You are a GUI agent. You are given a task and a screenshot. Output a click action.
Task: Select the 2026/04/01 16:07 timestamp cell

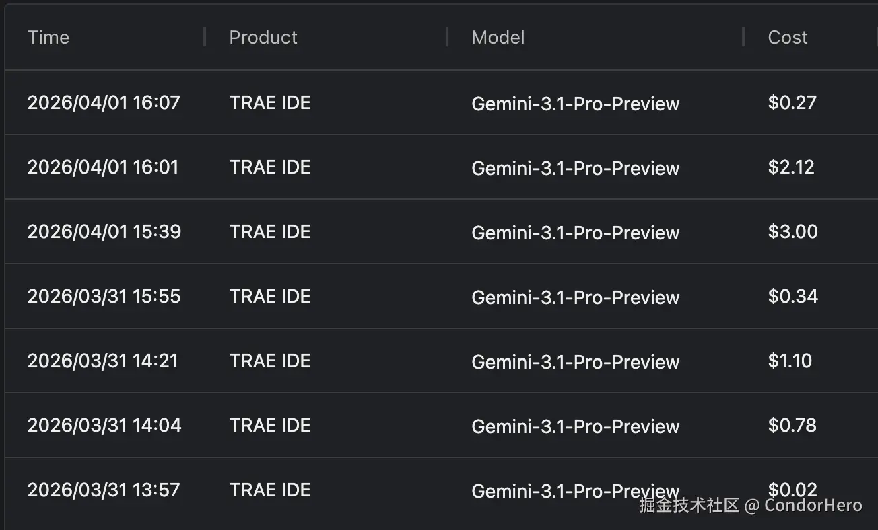click(x=104, y=103)
